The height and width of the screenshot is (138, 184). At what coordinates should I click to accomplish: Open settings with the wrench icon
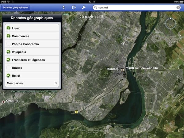coord(83,7)
